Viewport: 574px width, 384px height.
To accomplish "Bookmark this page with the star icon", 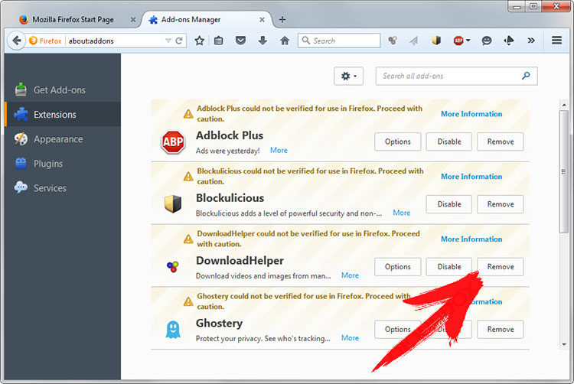I will (x=199, y=41).
